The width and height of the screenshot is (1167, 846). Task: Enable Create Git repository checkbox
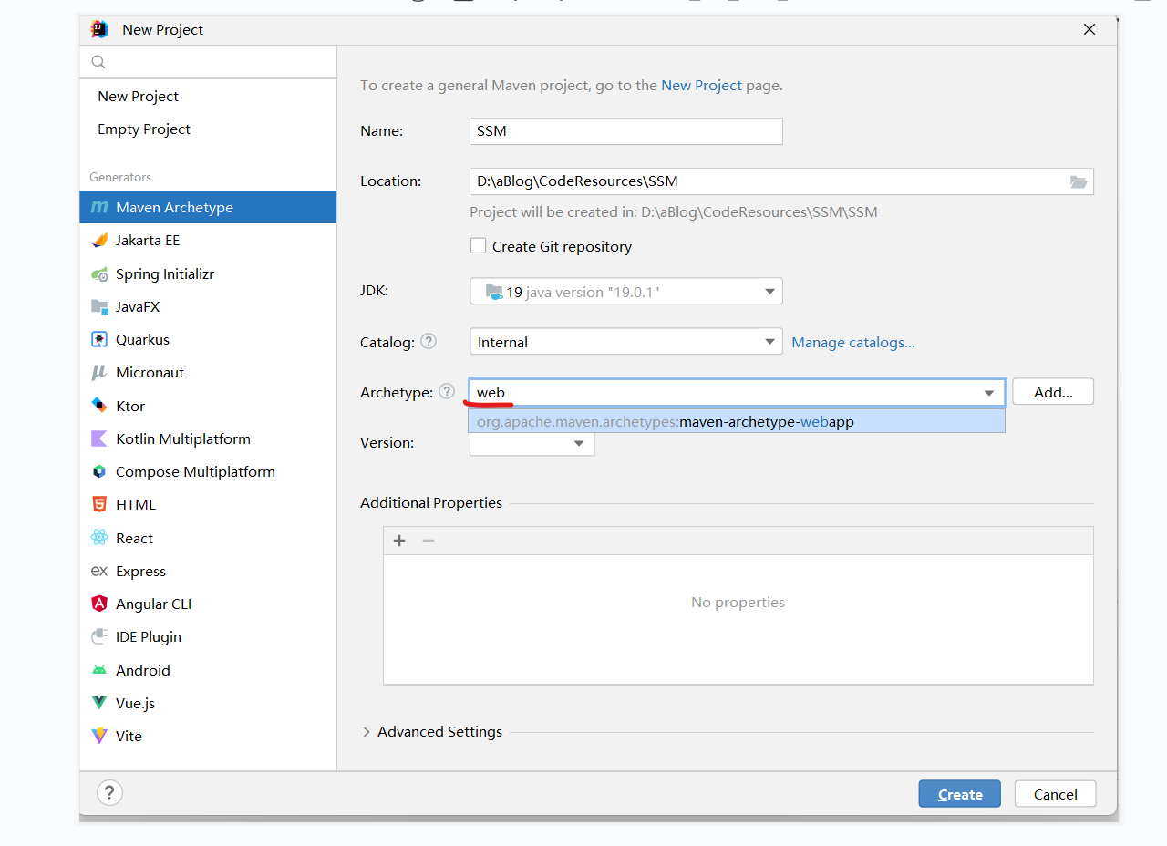pyautogui.click(x=478, y=246)
